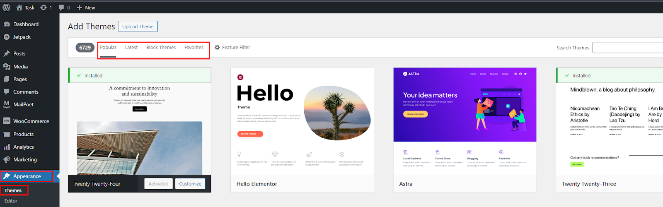Click the Comments bubble sidebar icon
Viewport: 663px width, 207px height.
(x=7, y=92)
